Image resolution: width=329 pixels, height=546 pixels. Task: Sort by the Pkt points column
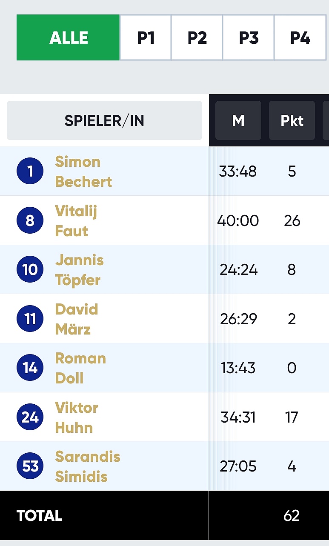(x=292, y=120)
